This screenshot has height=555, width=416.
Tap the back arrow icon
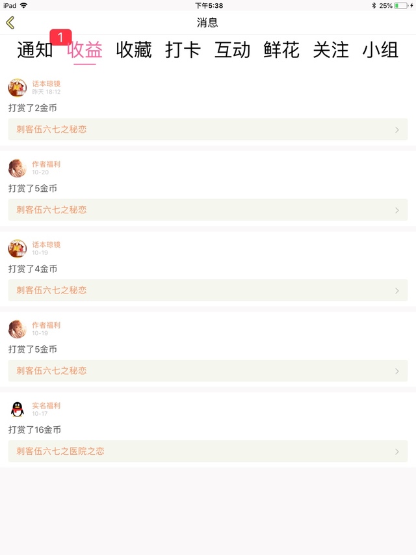10,23
